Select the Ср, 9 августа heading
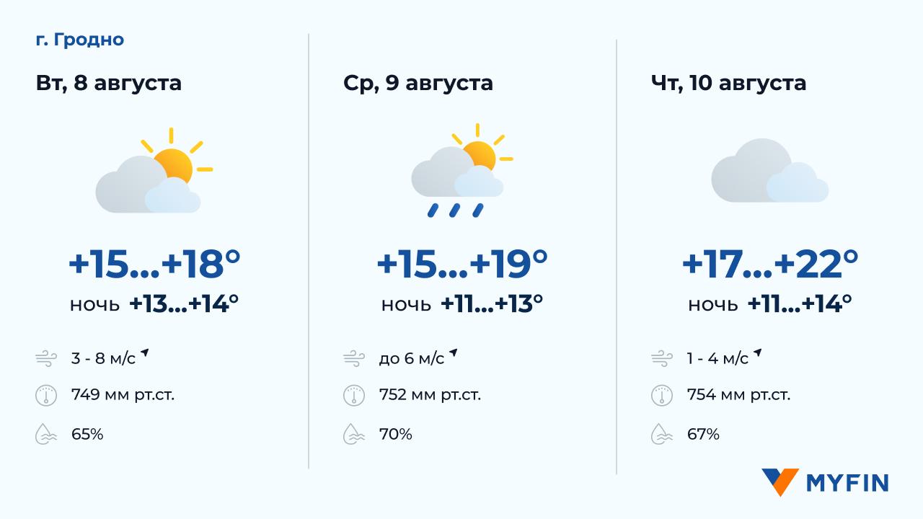 pos(418,83)
